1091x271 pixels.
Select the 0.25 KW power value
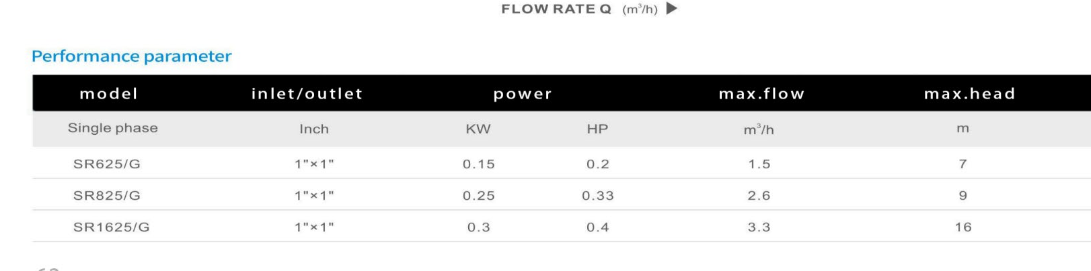tap(479, 196)
